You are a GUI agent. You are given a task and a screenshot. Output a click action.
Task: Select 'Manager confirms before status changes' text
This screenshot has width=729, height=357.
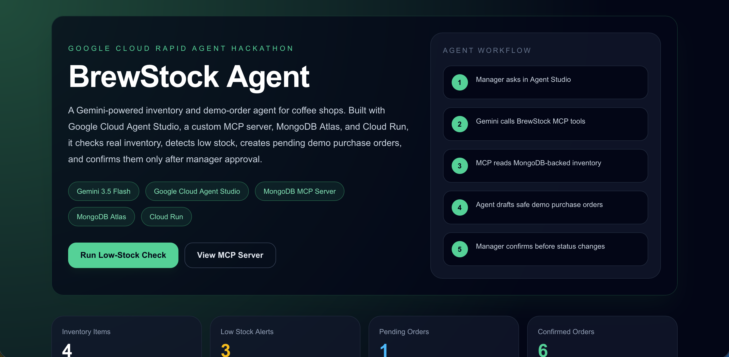tap(540, 246)
